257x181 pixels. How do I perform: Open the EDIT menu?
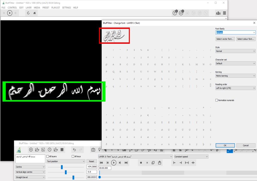click(x=21, y=8)
